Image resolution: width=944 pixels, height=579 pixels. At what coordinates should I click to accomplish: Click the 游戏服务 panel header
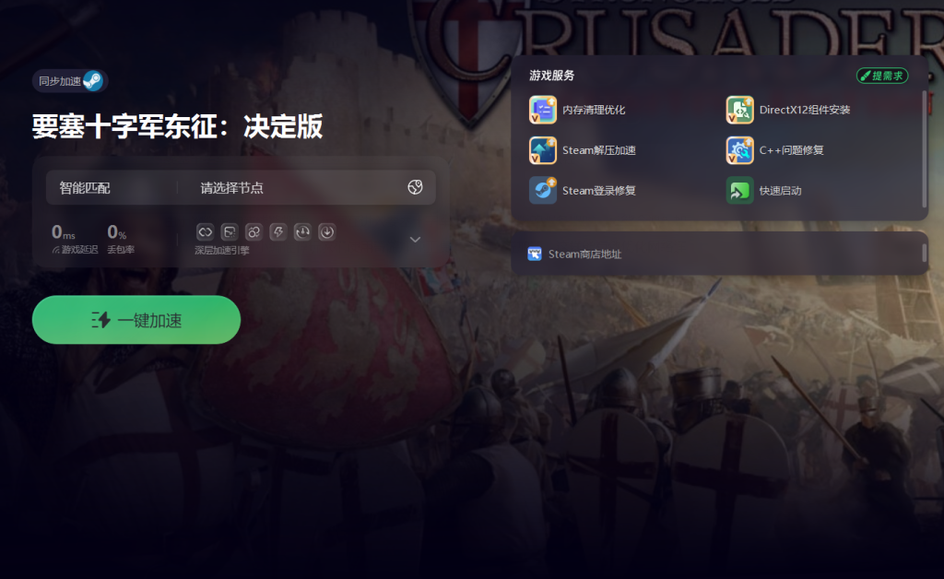click(552, 76)
